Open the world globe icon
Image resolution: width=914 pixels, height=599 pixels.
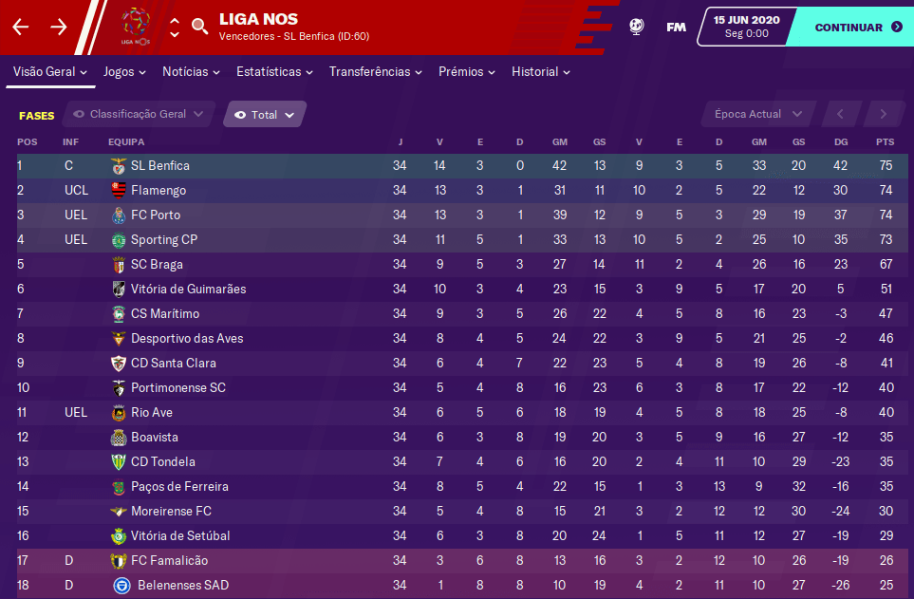[x=637, y=27]
